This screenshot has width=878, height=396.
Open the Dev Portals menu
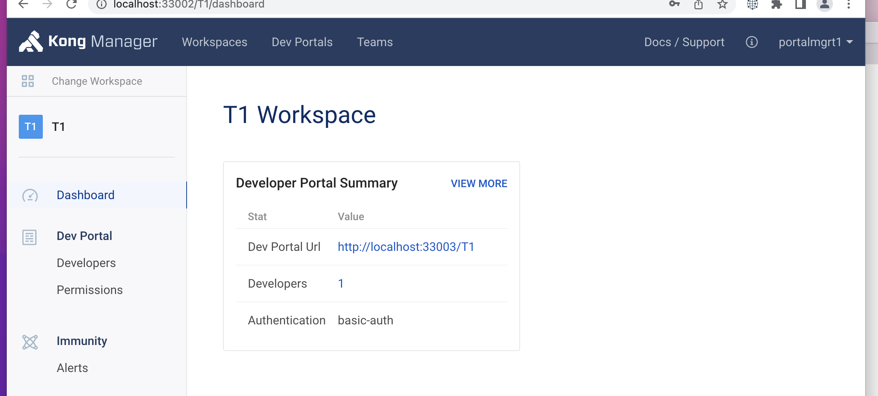[302, 42]
